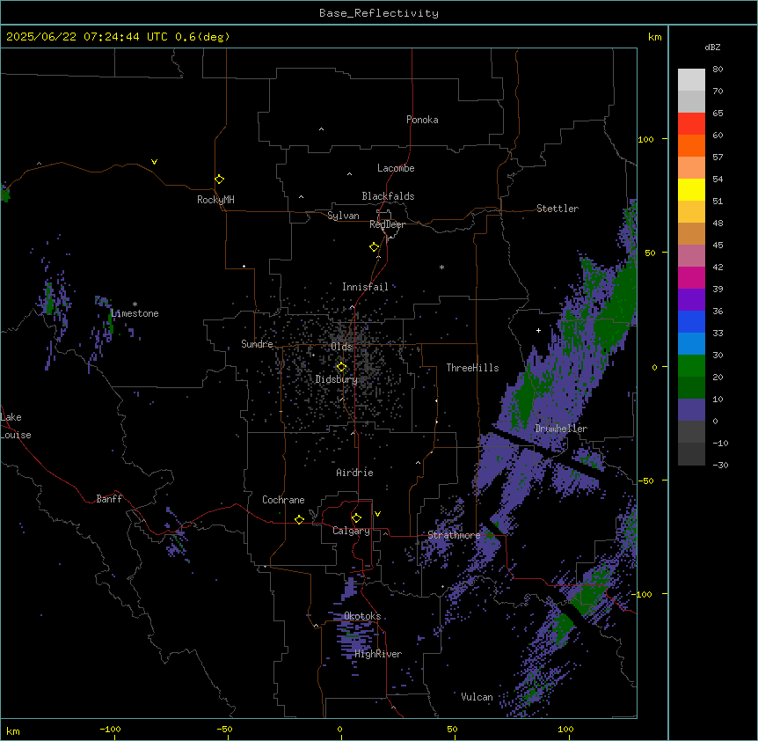Select the yellow diamond between Olds and Didsbury
The width and height of the screenshot is (758, 741).
(341, 367)
